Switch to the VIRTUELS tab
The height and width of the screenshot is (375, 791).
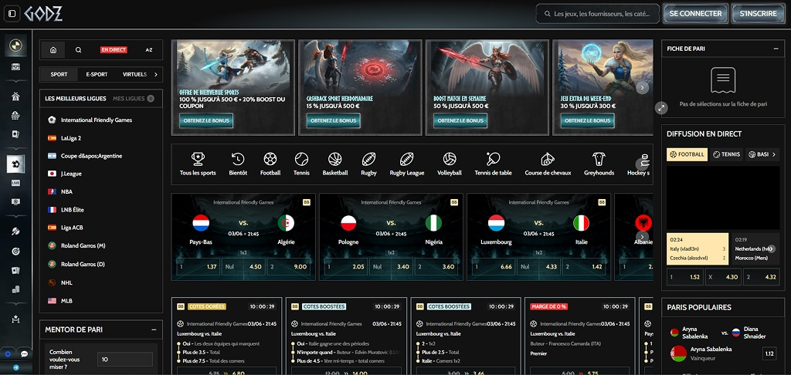tap(134, 75)
